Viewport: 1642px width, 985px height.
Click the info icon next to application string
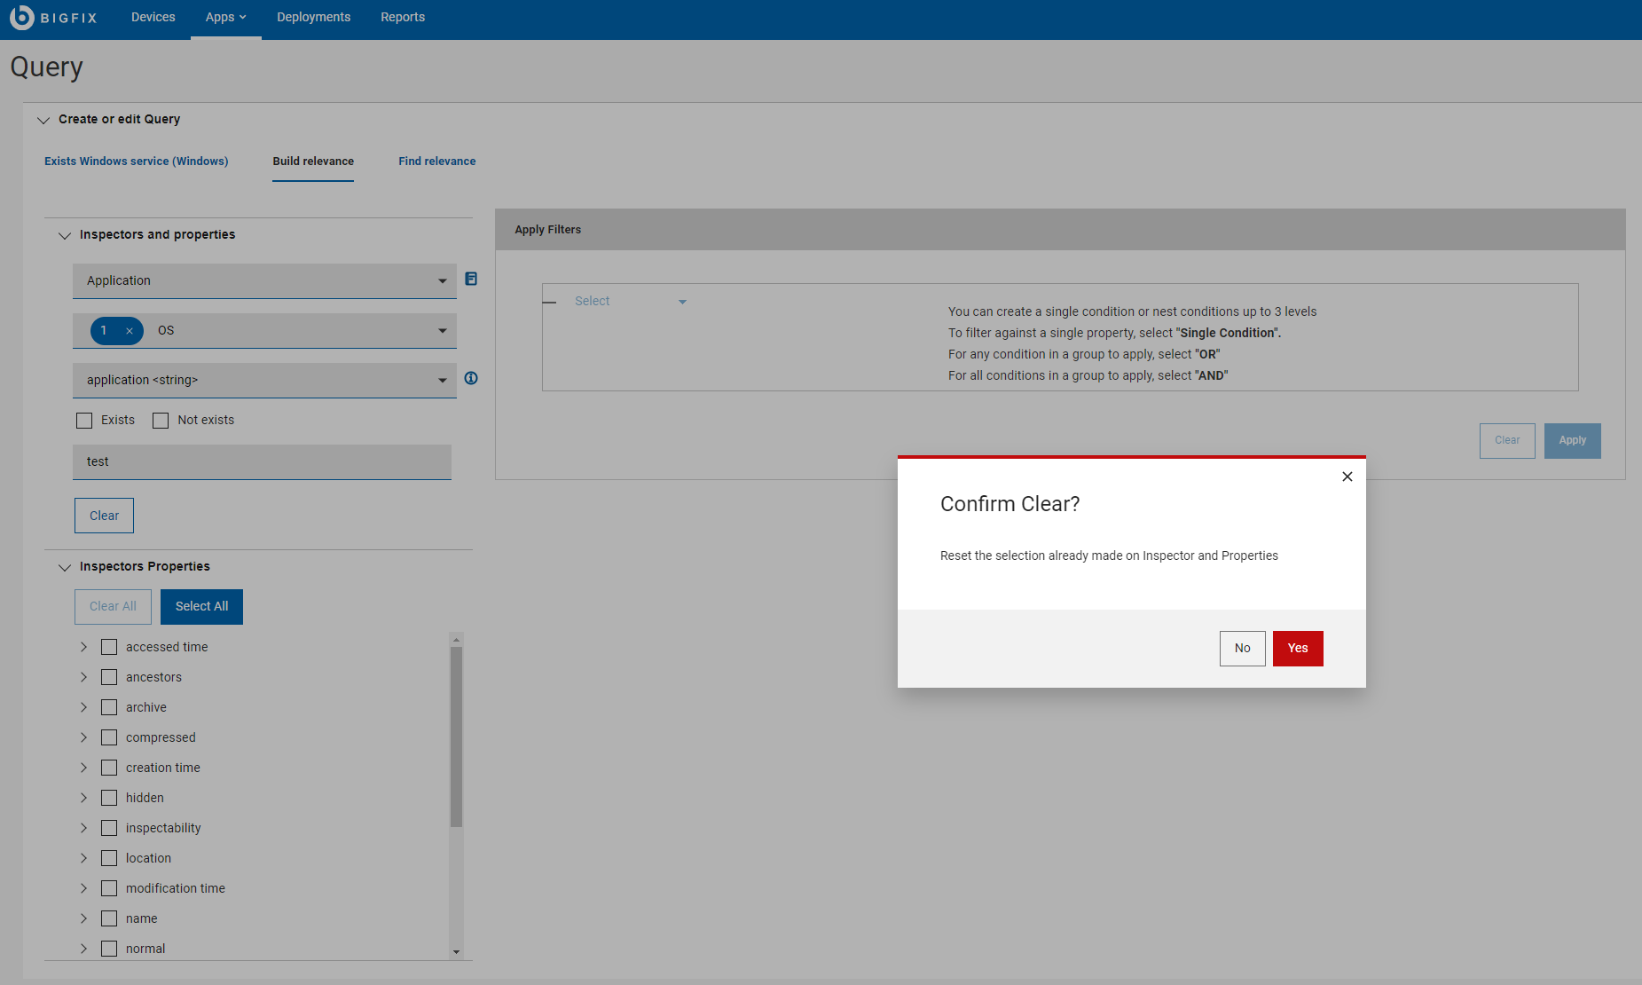coord(471,379)
